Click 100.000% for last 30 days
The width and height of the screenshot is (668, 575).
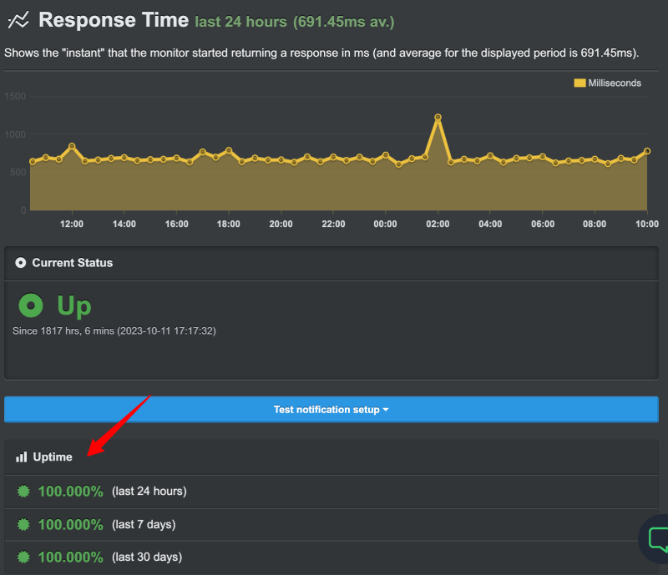[71, 557]
